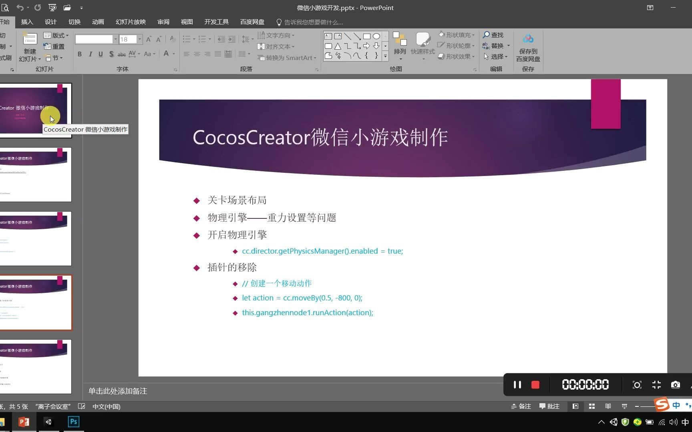Open the Baidu Netdisk (百度网盘) tab
This screenshot has height=432, width=692.
(x=252, y=22)
